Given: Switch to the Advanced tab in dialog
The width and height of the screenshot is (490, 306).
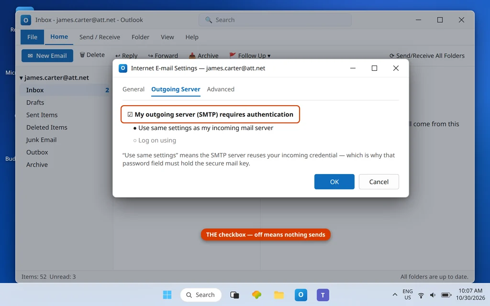Looking at the screenshot, I should [x=221, y=89].
